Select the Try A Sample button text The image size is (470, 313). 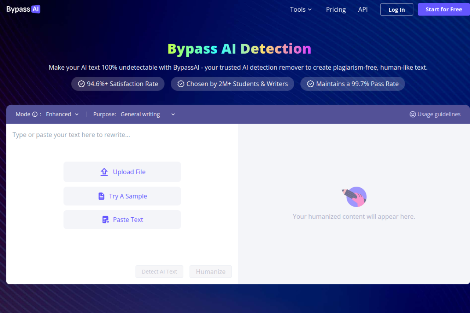[x=128, y=196]
